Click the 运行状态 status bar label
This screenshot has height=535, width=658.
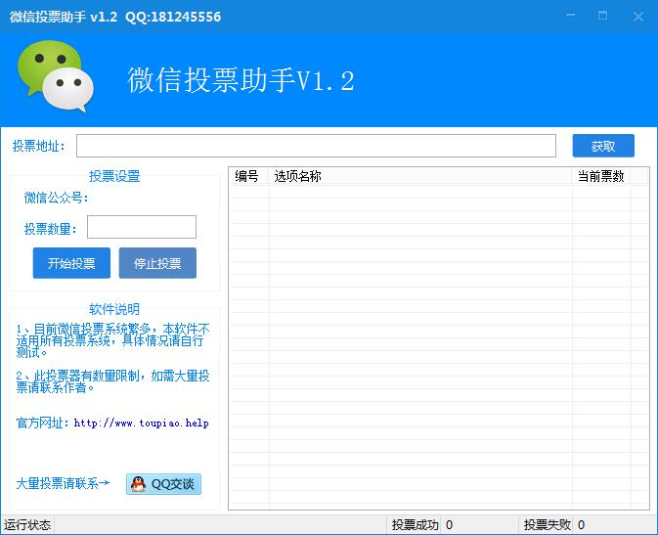(x=28, y=524)
